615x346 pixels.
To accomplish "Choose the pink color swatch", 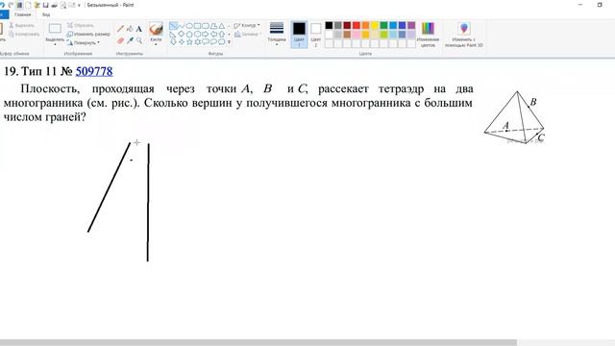I will click(x=357, y=35).
